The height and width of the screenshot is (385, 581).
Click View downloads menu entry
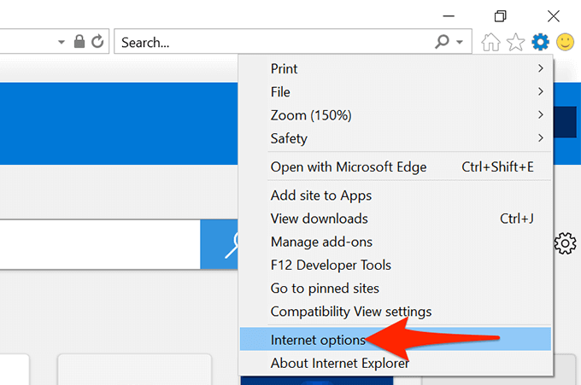320,219
